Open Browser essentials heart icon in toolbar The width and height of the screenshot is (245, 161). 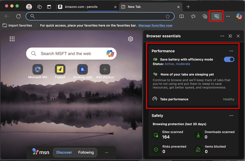coord(217,16)
